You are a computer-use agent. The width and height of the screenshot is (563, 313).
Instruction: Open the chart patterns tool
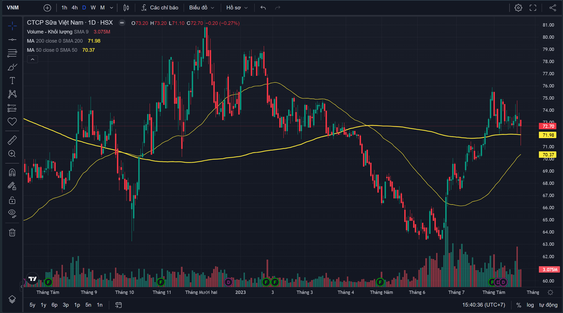tap(12, 94)
